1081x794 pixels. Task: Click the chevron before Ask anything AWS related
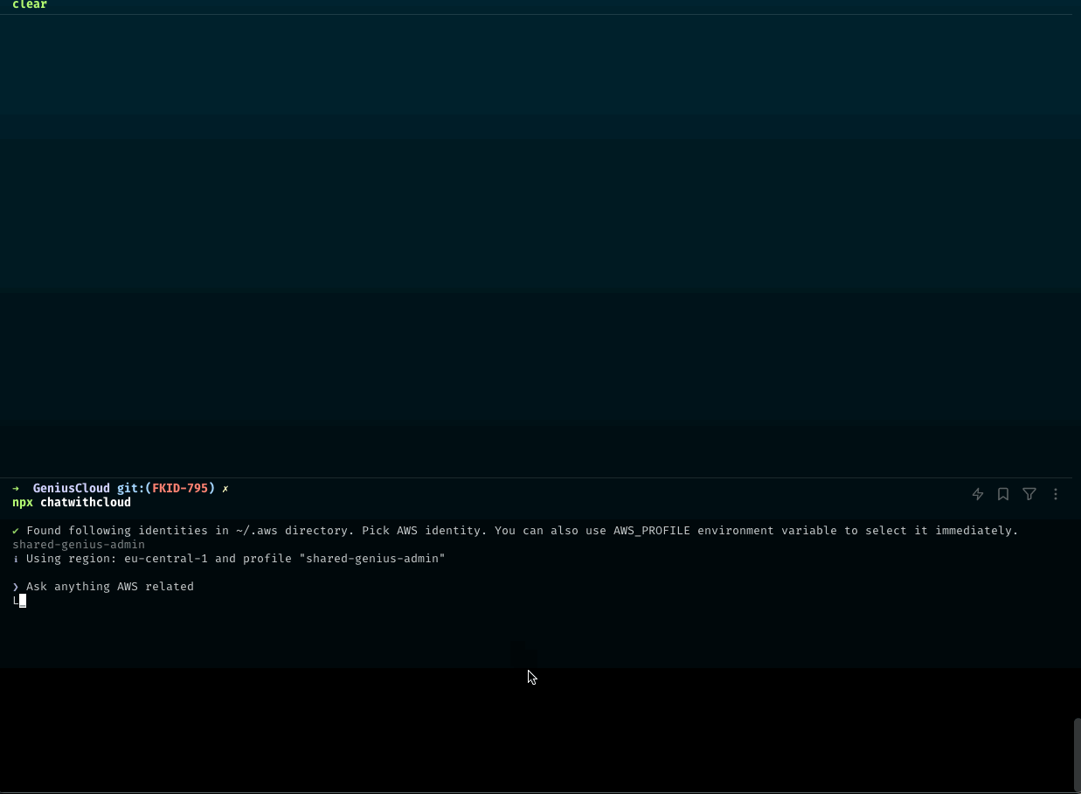[x=15, y=586]
